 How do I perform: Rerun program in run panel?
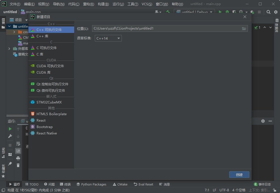click(10, 129)
